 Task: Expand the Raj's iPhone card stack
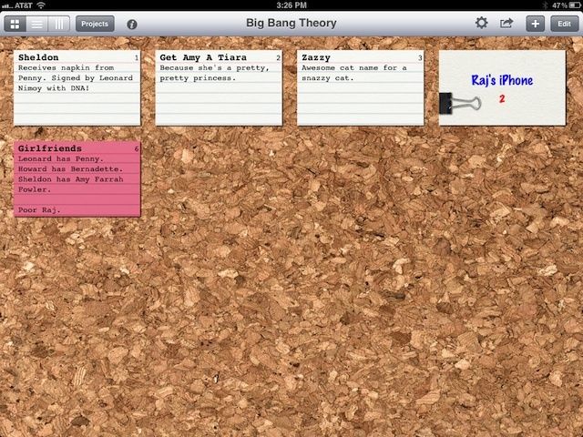[506, 87]
